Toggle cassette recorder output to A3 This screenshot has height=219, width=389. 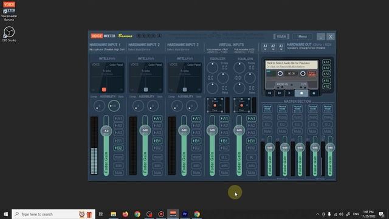[x=326, y=74]
